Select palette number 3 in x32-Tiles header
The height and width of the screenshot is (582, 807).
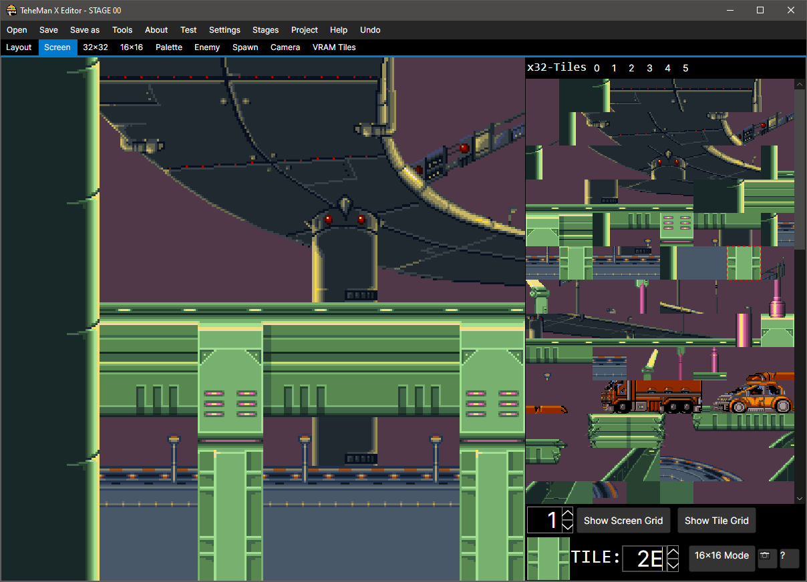pos(649,68)
